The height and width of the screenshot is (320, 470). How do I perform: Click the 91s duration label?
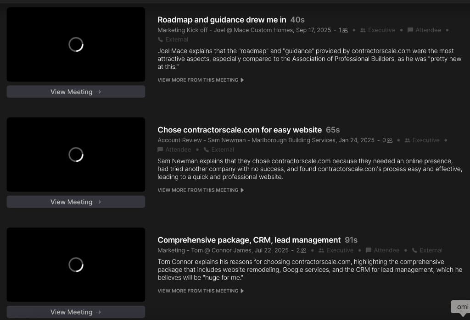point(351,240)
